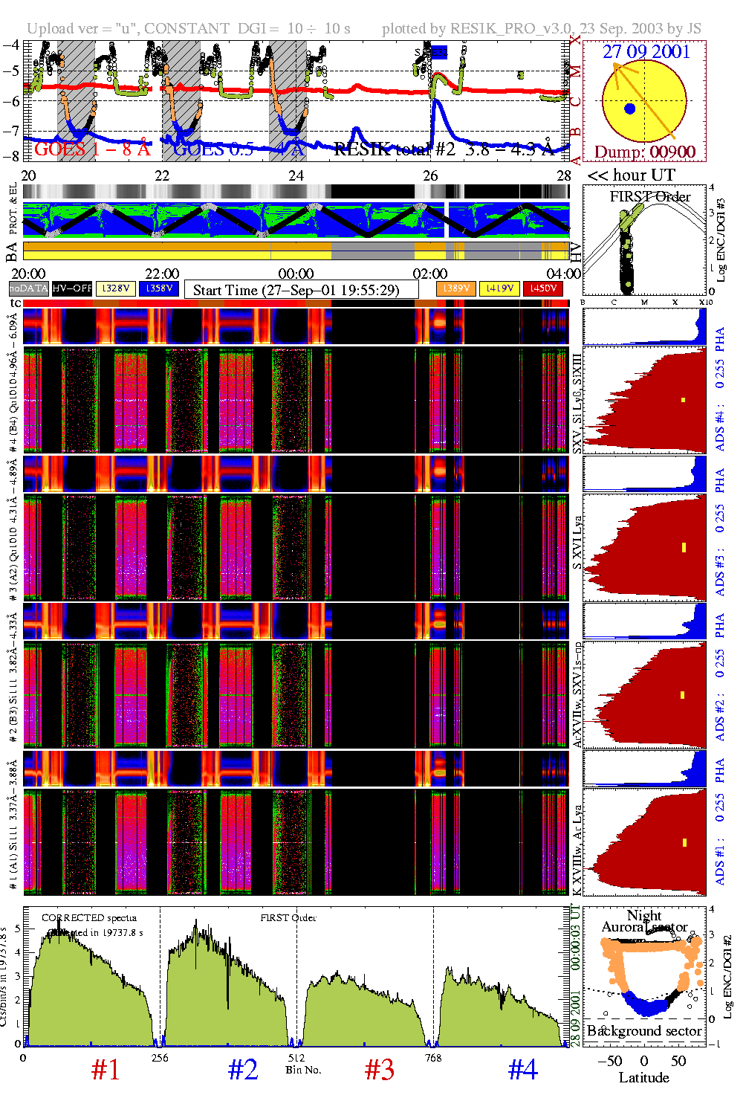
Task: Click the yellow marker in the ADS #2 histogram
Action: [x=683, y=695]
